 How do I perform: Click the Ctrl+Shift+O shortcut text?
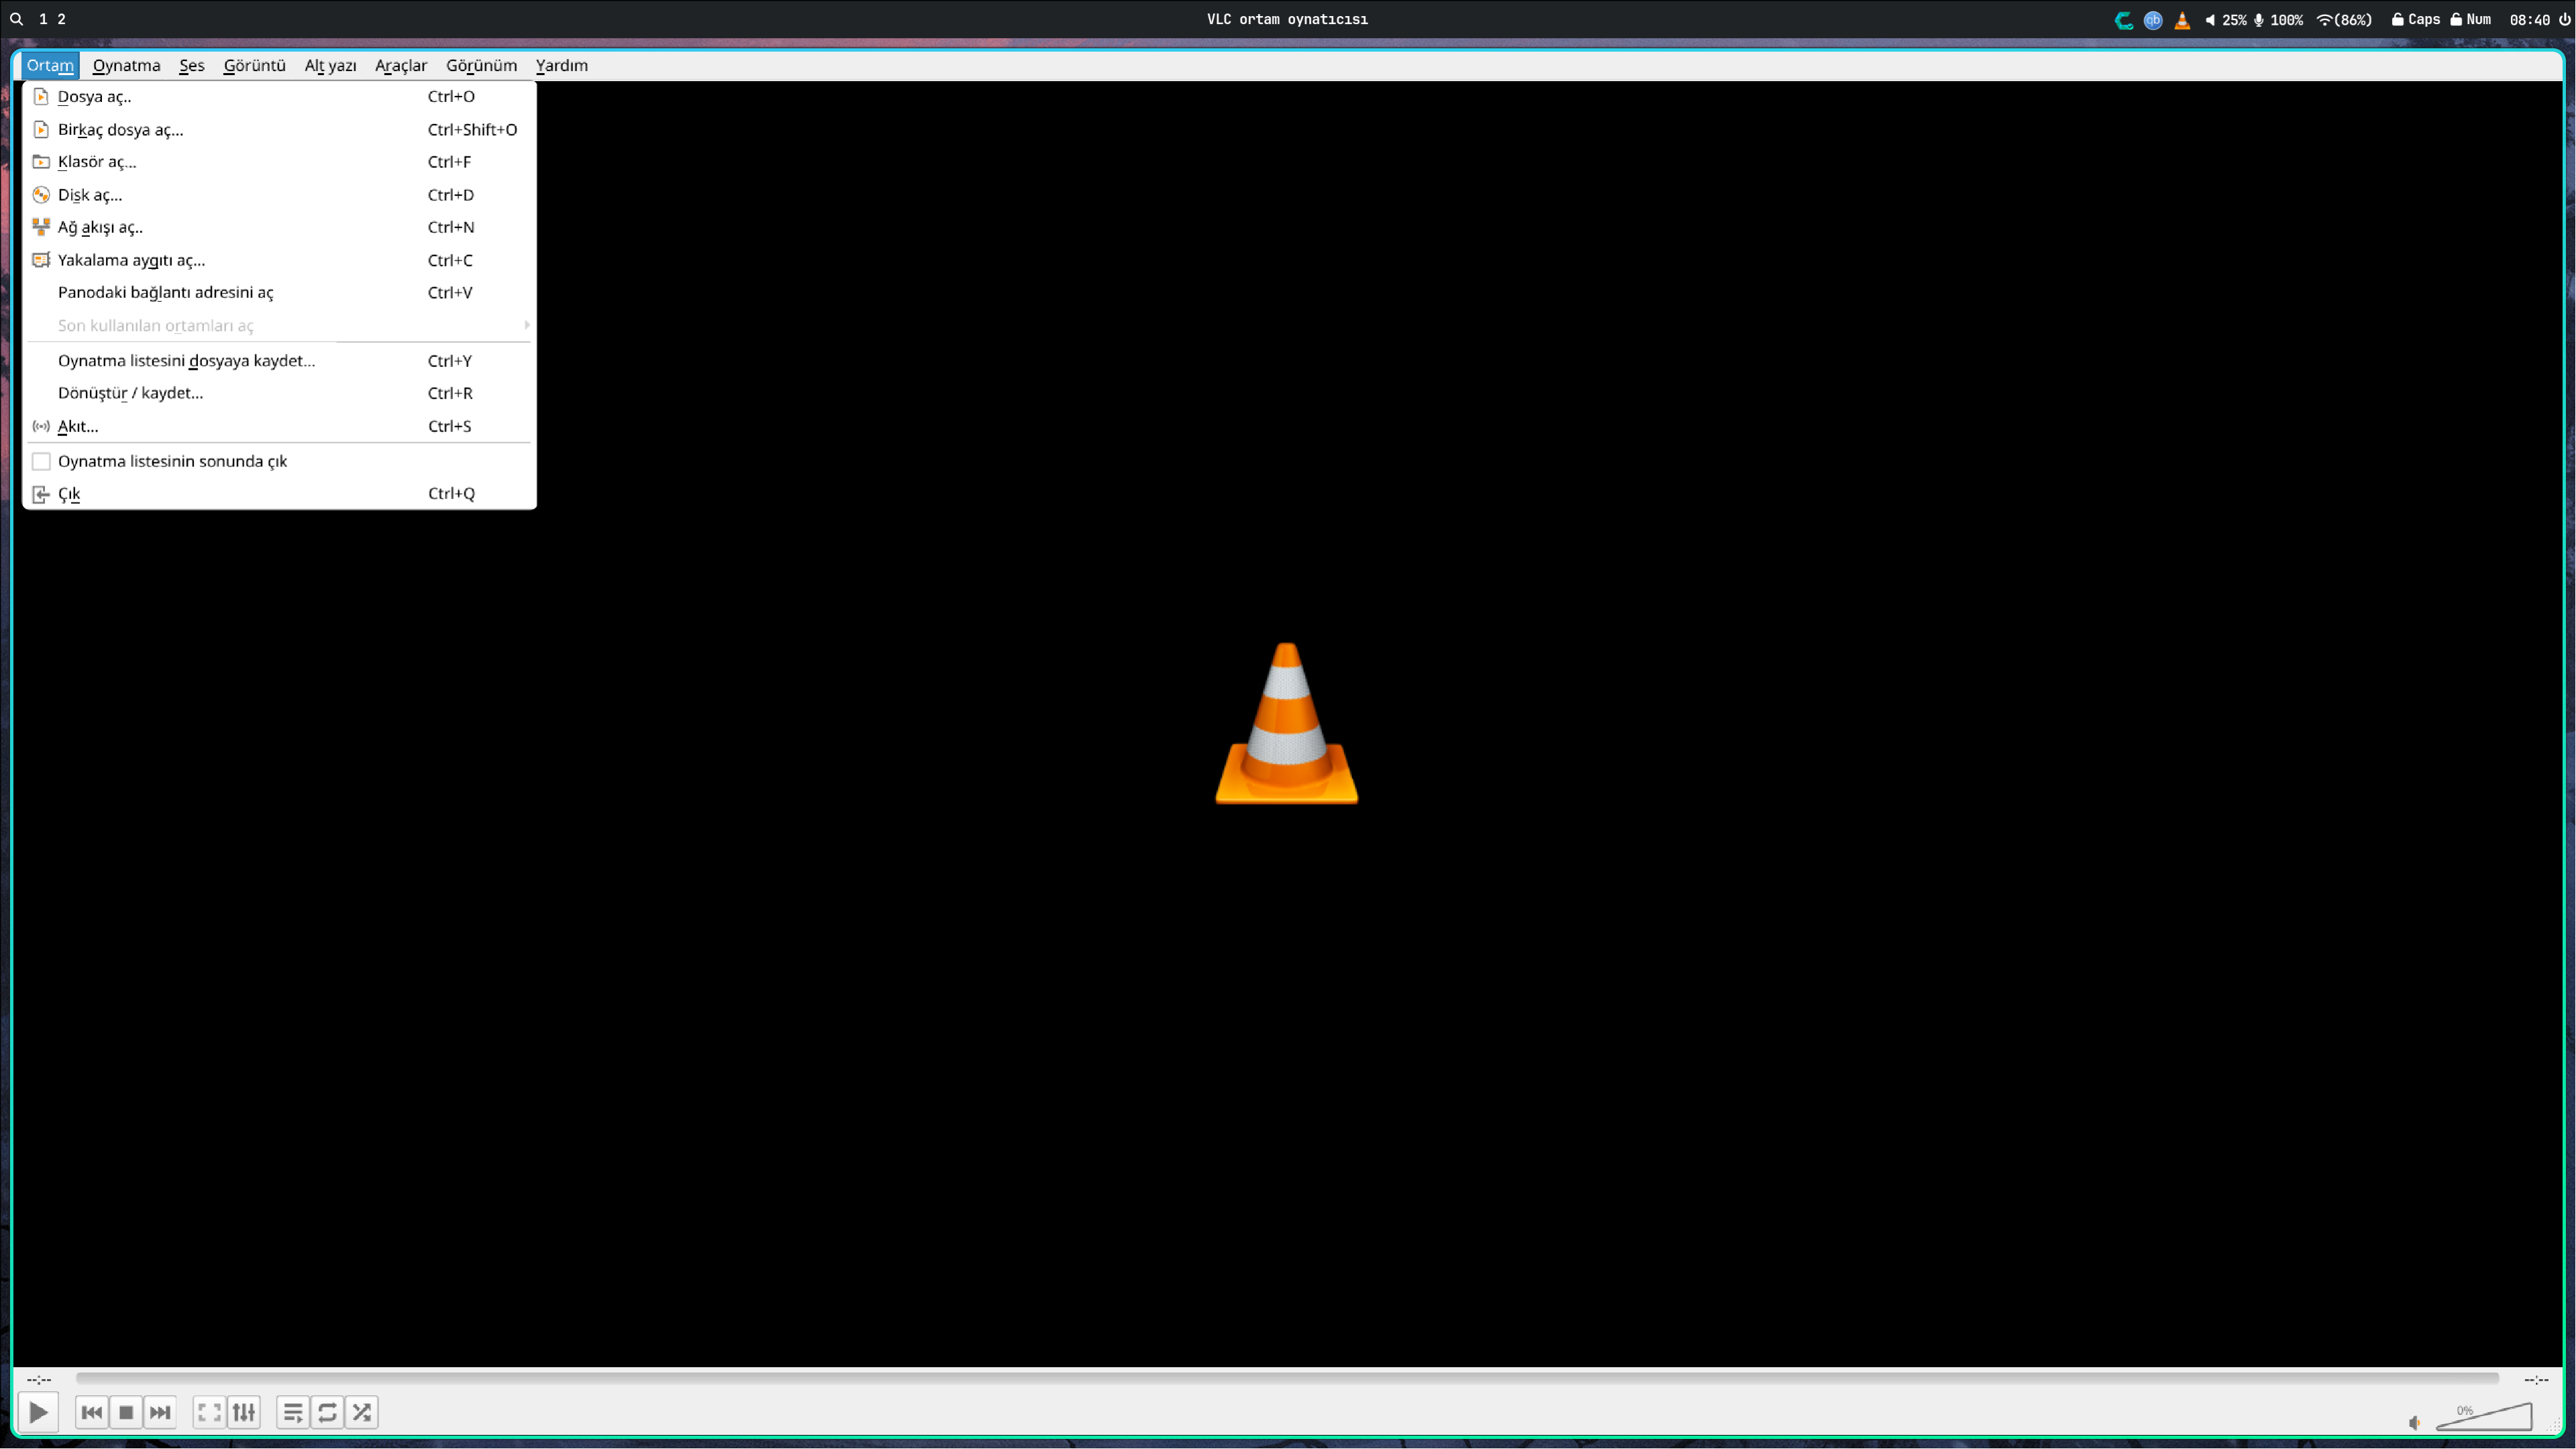coord(472,129)
